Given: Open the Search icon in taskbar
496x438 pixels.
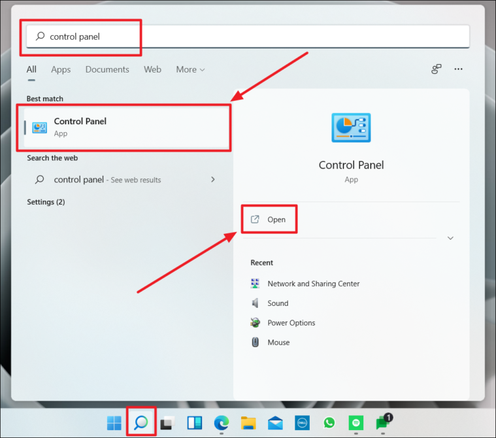Looking at the screenshot, I should click(141, 422).
